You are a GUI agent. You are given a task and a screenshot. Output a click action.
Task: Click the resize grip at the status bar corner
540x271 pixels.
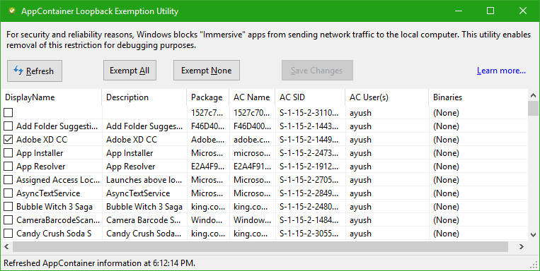(534, 265)
